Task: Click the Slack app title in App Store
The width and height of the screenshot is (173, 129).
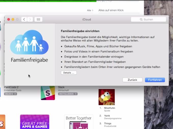Action: pos(61,87)
